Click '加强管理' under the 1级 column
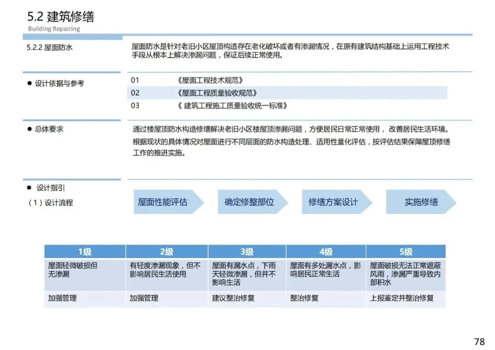495x350 pixels. click(x=85, y=299)
